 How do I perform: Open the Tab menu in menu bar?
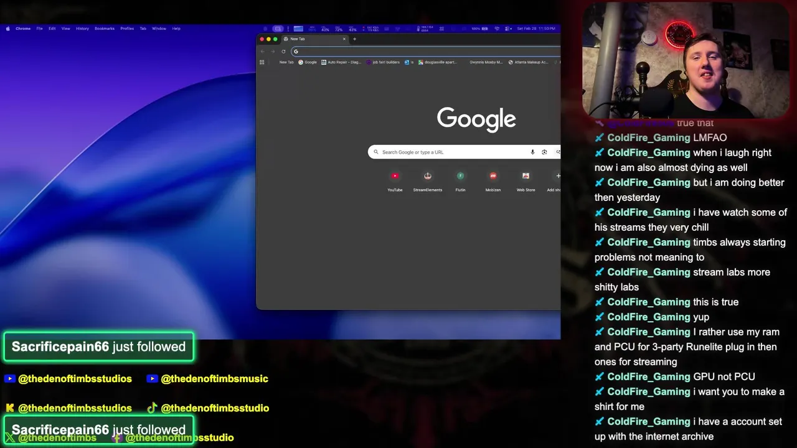143,29
